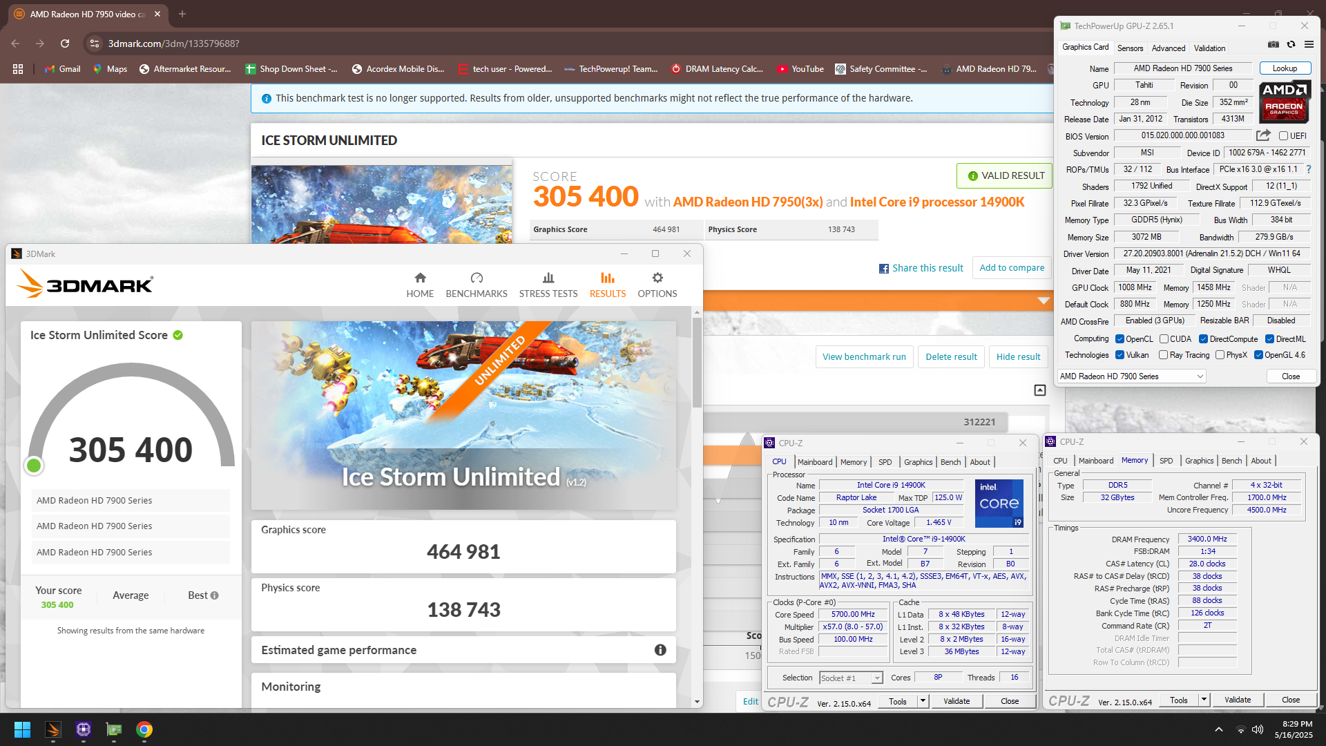The height and width of the screenshot is (746, 1326).
Task: Click the Facebook icon beside Share this result
Action: [884, 269]
